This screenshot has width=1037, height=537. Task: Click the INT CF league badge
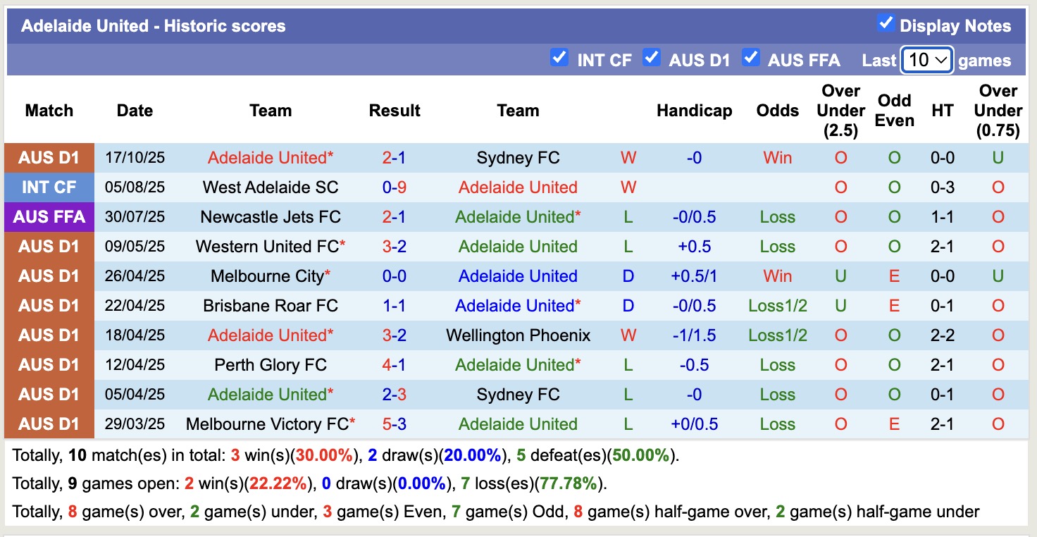pyautogui.click(x=49, y=187)
